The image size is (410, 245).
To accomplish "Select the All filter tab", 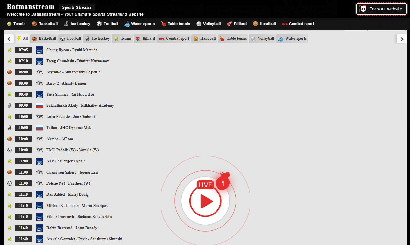I will [x=22, y=39].
